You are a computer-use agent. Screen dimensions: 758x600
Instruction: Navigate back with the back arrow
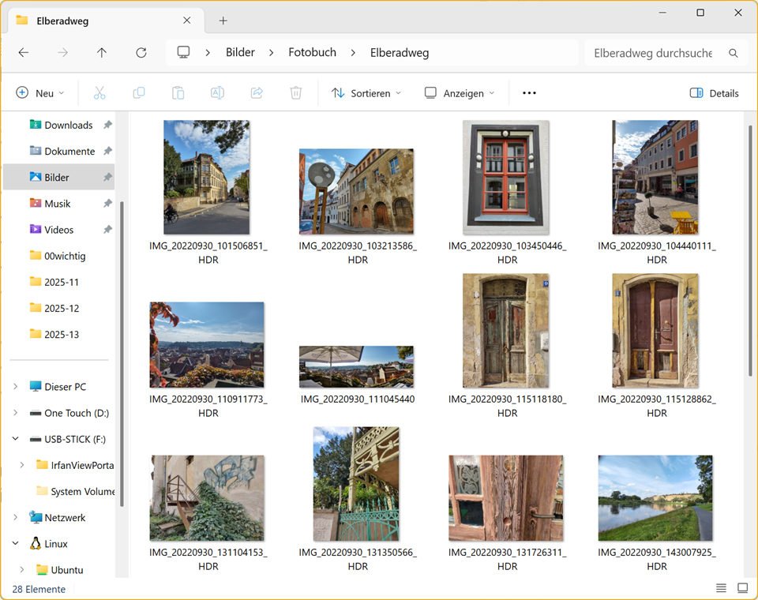24,53
